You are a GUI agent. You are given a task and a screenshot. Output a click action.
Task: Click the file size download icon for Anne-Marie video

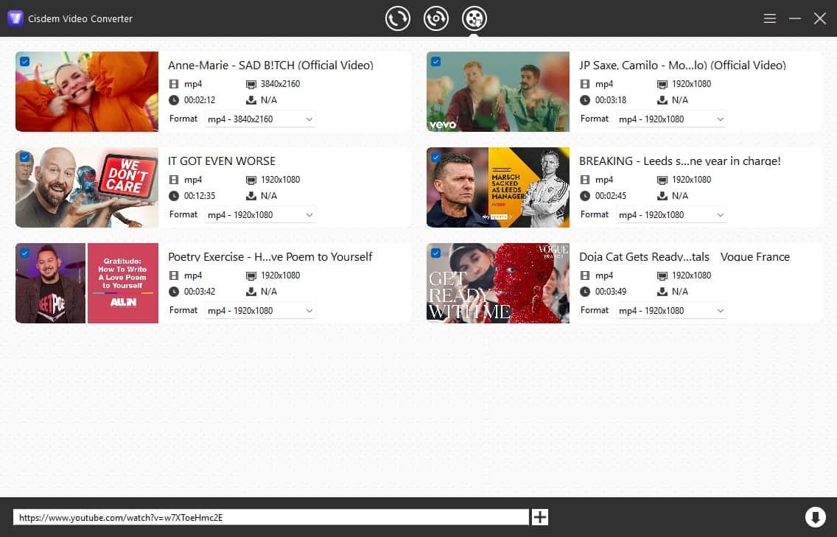coord(251,100)
